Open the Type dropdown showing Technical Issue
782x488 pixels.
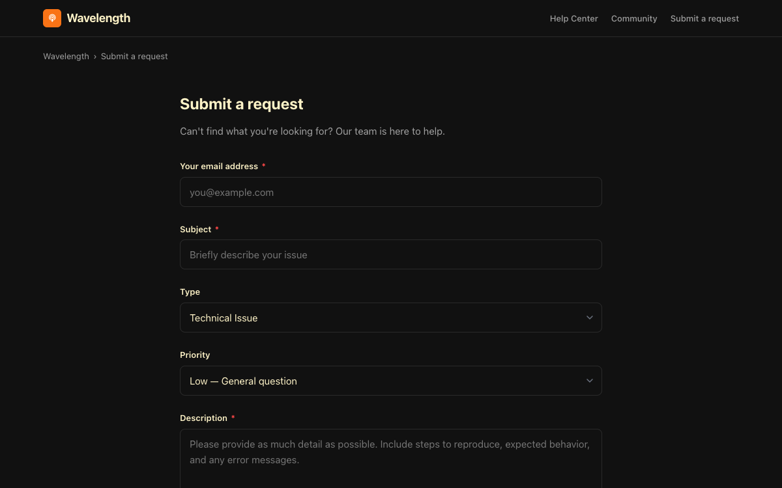391,318
